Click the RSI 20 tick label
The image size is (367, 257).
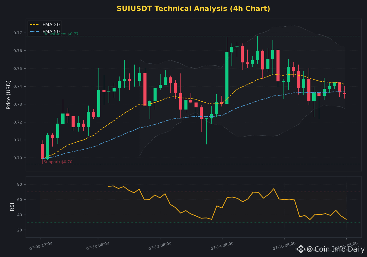20,230
